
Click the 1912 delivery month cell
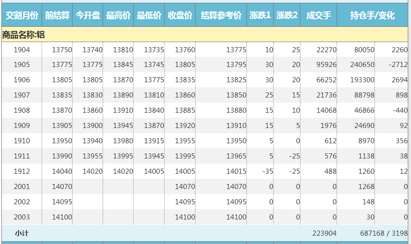(x=22, y=171)
